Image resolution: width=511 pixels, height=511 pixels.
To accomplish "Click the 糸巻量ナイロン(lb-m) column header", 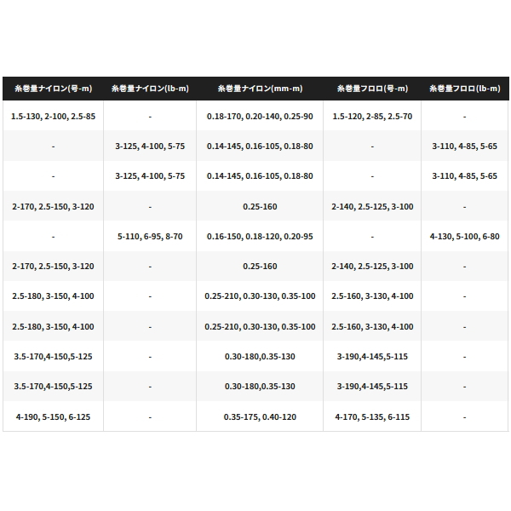I will tap(149, 88).
